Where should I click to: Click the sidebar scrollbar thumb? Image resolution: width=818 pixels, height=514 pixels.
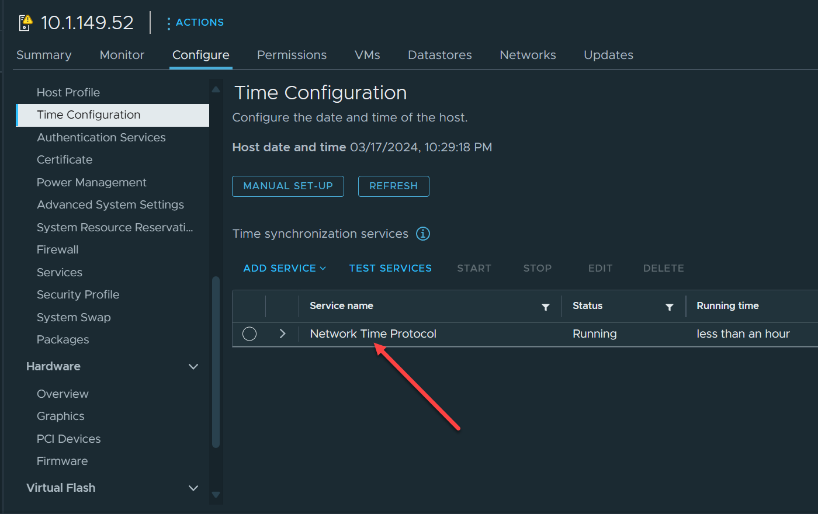pyautogui.click(x=216, y=362)
